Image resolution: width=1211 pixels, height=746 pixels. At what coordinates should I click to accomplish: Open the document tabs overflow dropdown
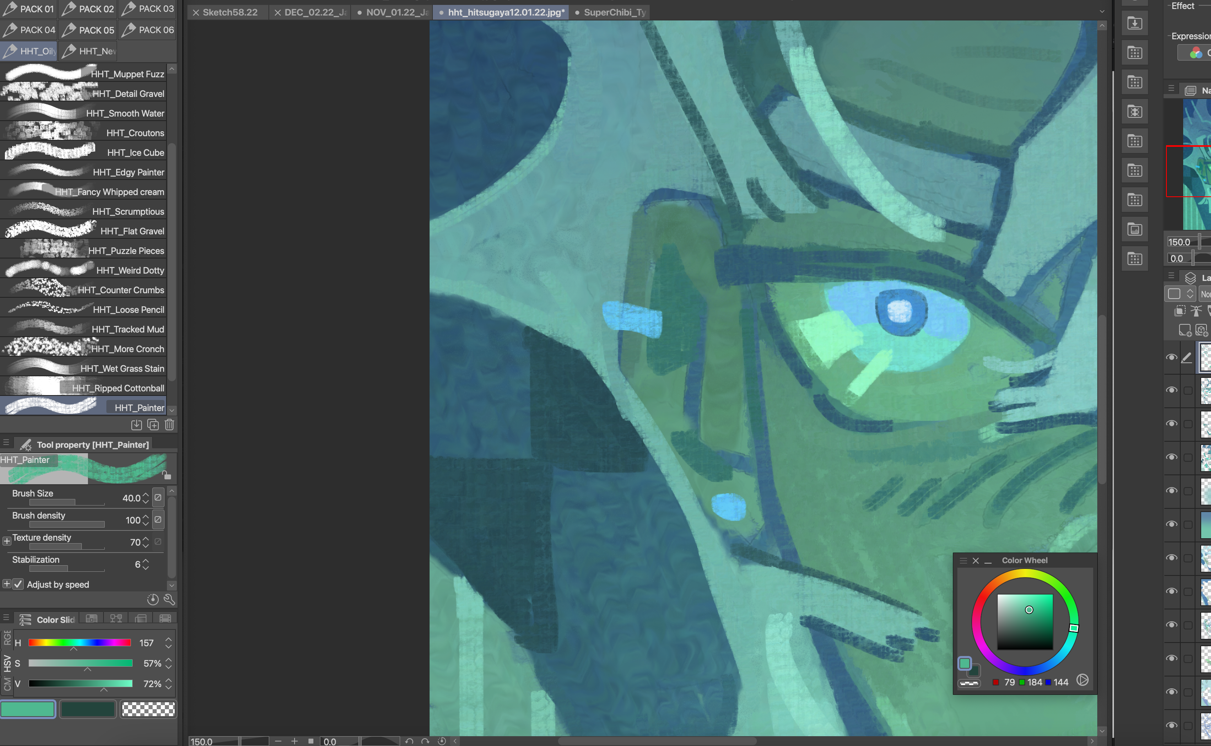[1102, 11]
